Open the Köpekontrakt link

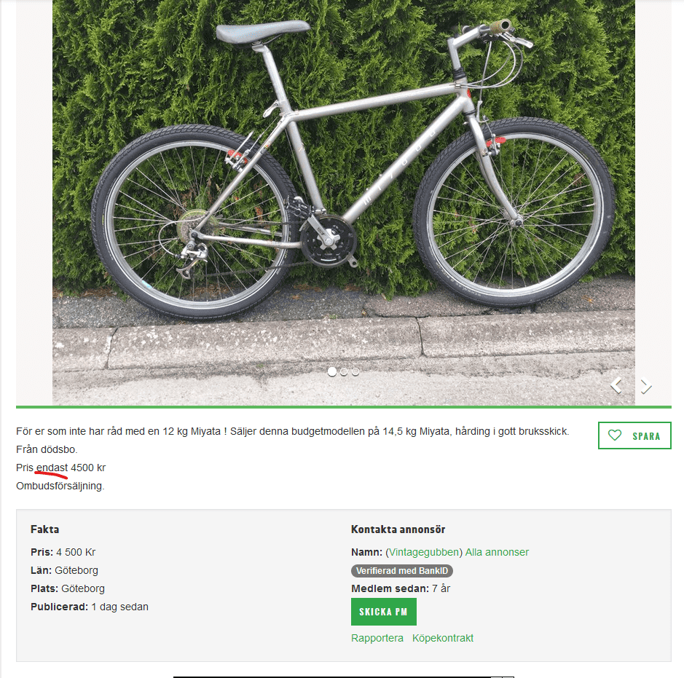443,638
